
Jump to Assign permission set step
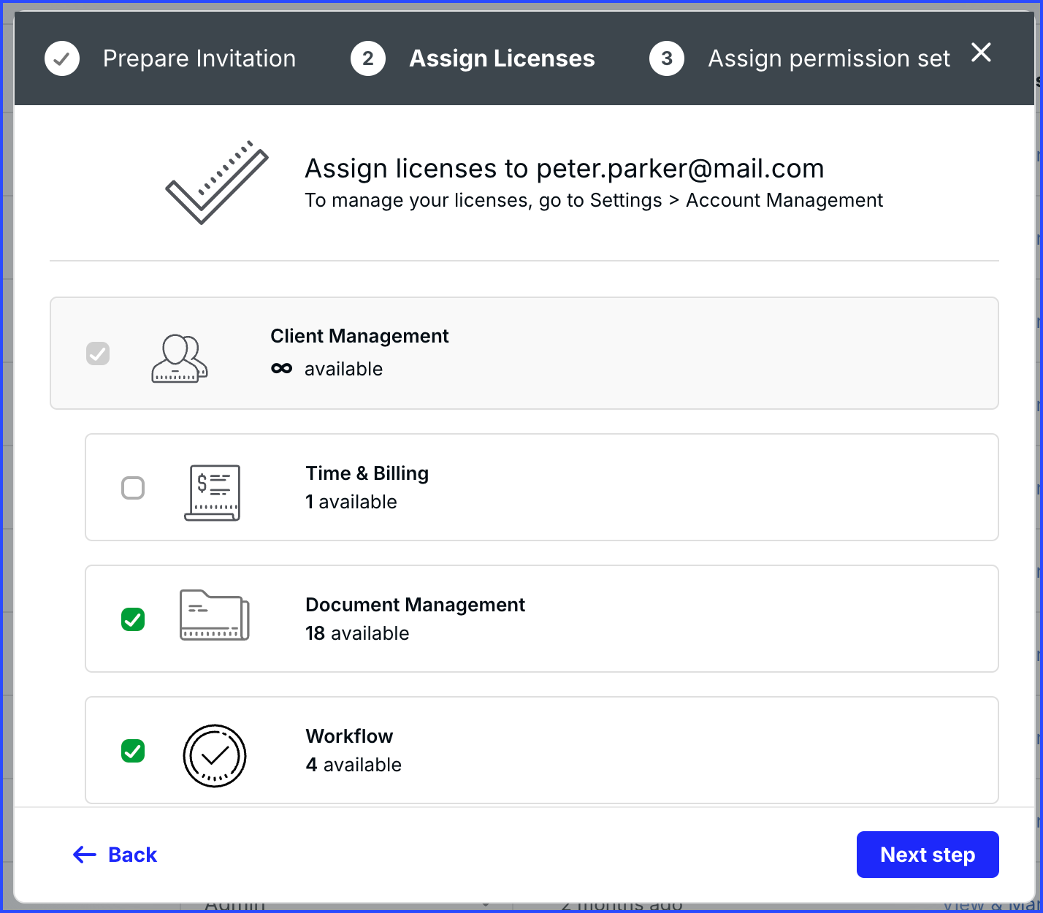tap(828, 58)
